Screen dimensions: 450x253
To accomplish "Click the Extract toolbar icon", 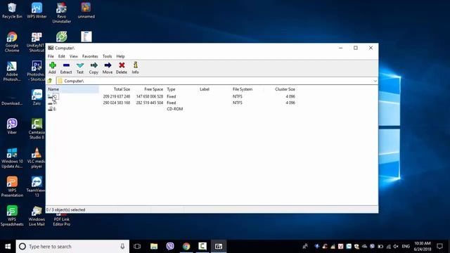I will (66, 65).
